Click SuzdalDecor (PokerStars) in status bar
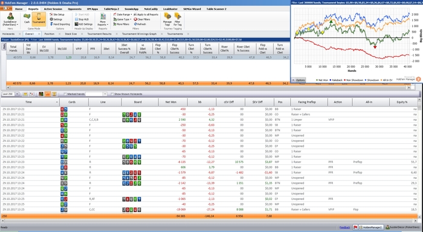 (403, 227)
